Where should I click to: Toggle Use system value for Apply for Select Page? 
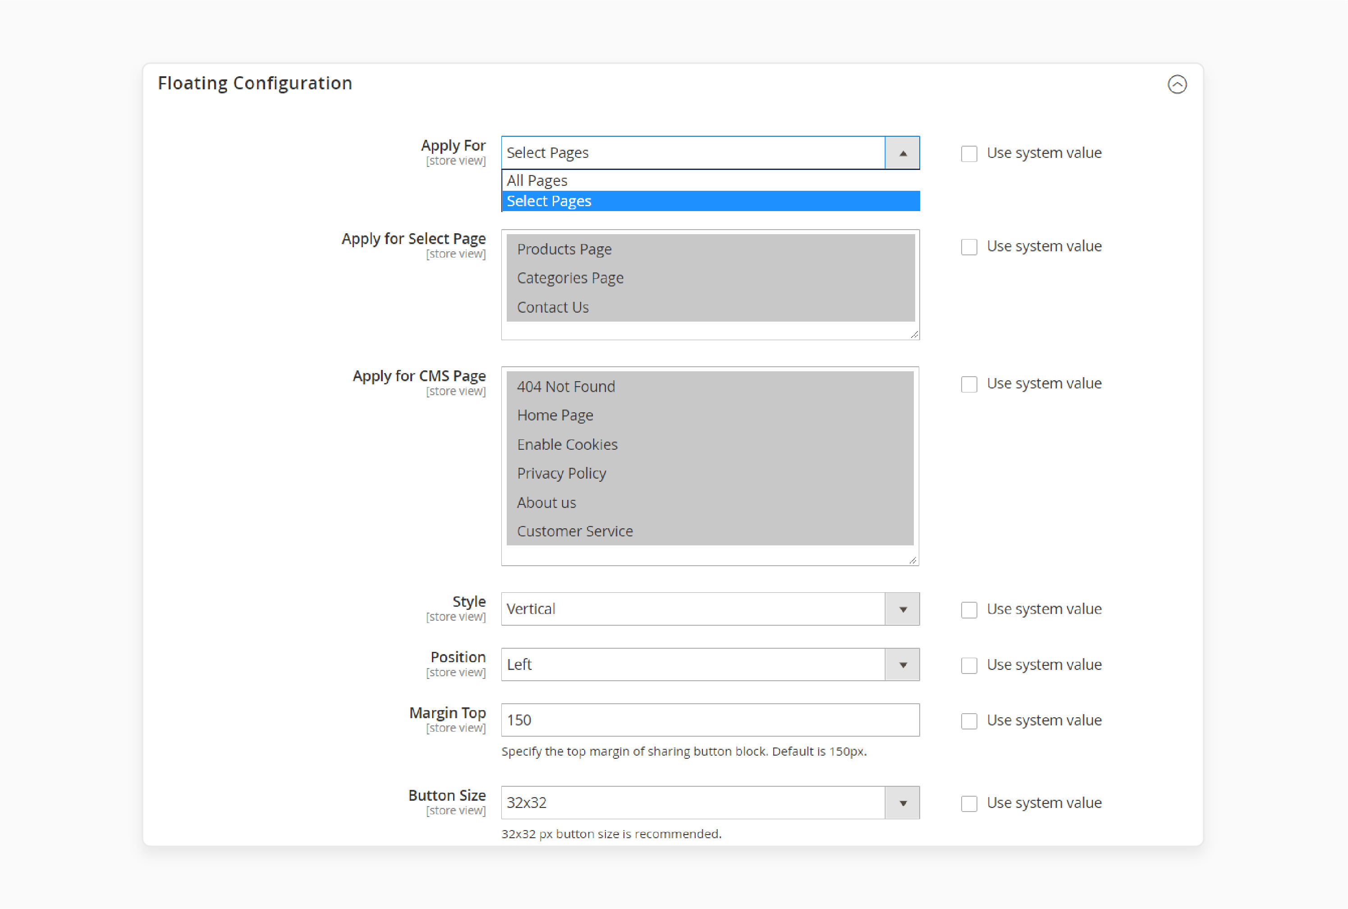(968, 247)
